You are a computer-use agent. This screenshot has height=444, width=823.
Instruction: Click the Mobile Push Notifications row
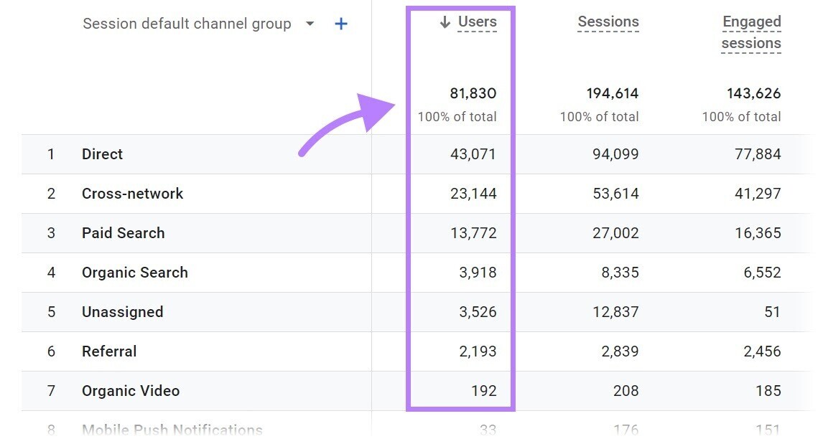click(x=172, y=428)
